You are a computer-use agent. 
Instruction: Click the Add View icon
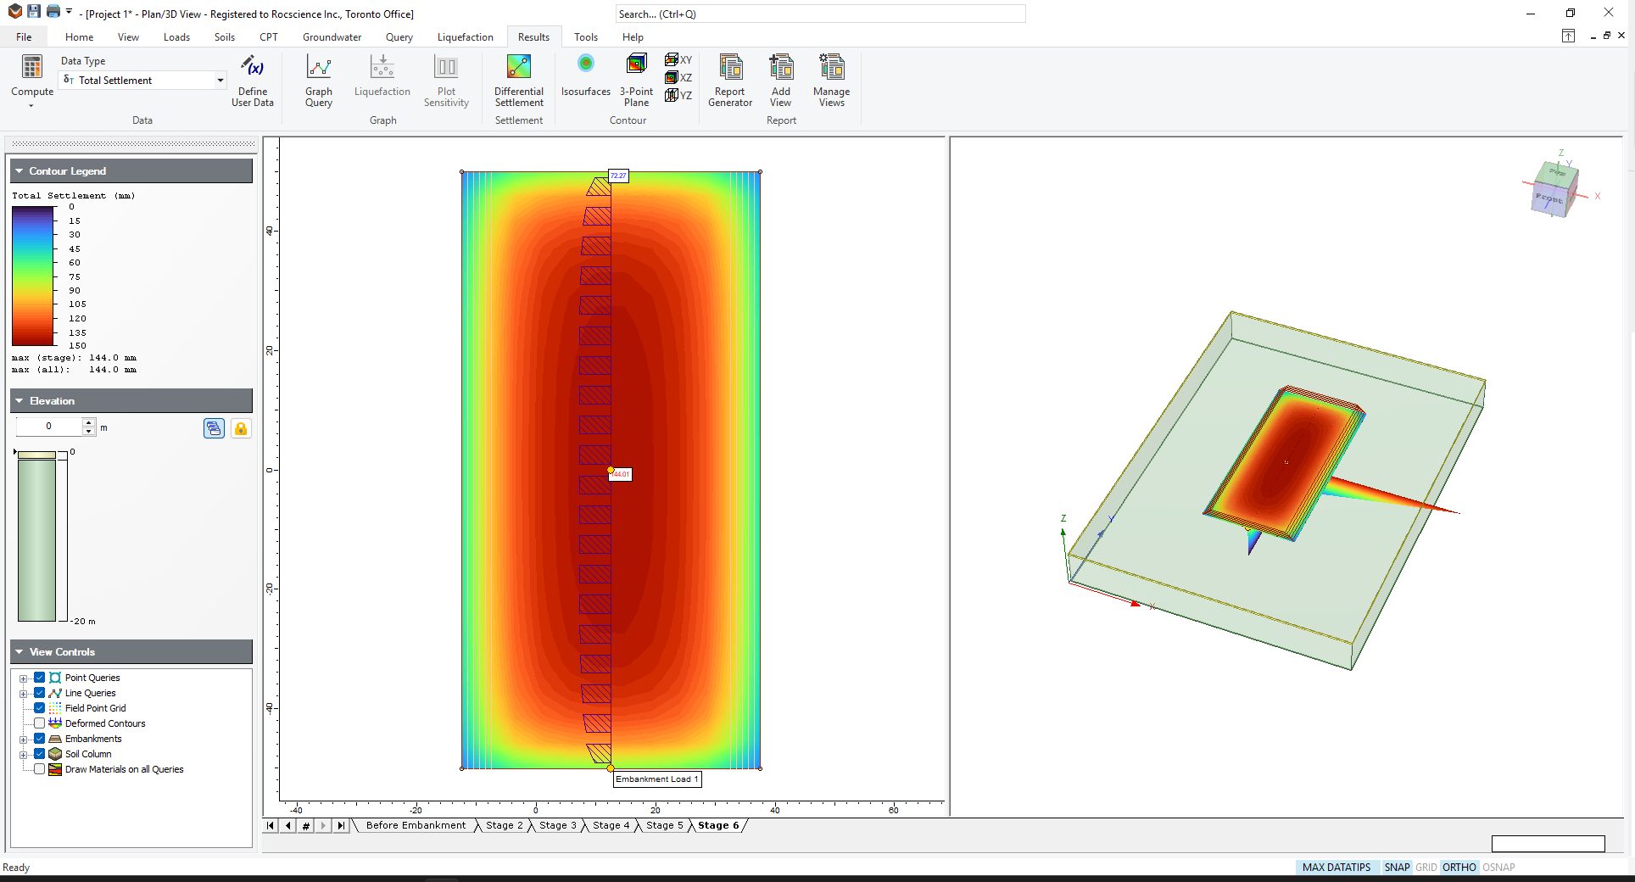(x=781, y=67)
